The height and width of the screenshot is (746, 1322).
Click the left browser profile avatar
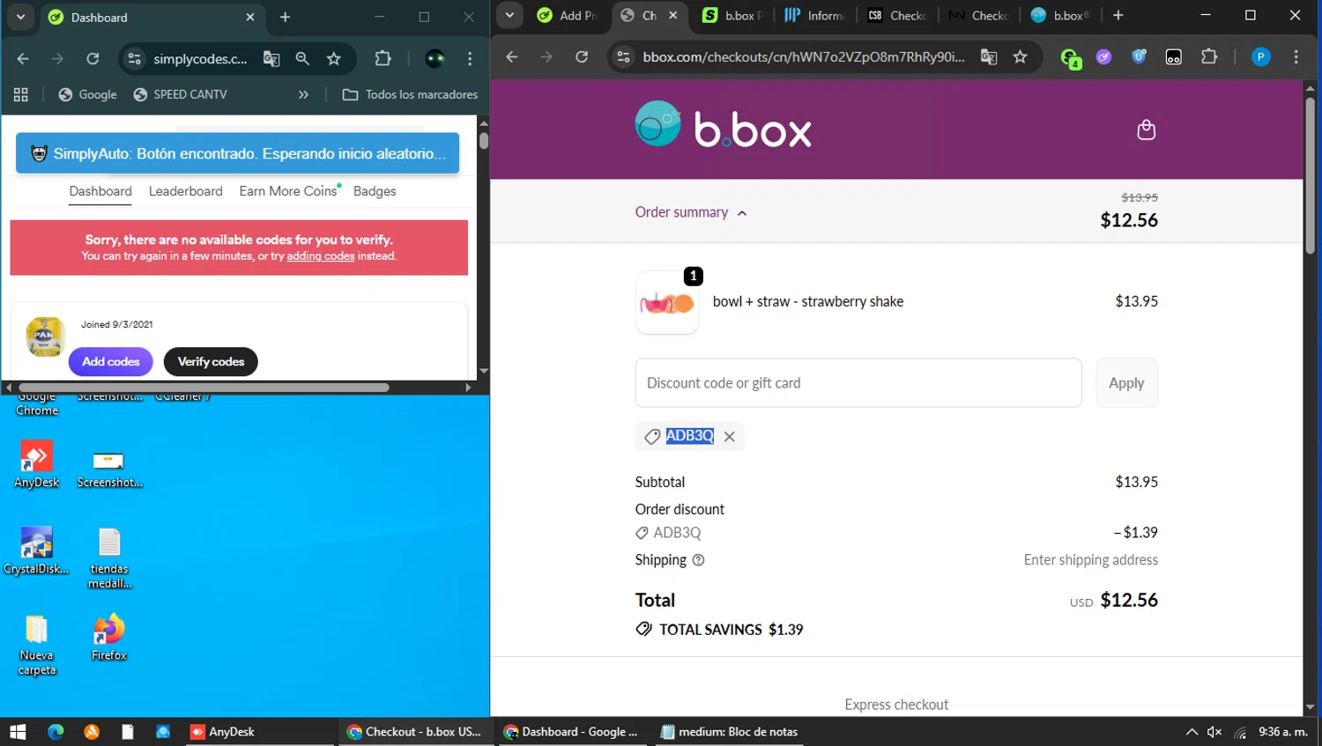pyautogui.click(x=434, y=59)
